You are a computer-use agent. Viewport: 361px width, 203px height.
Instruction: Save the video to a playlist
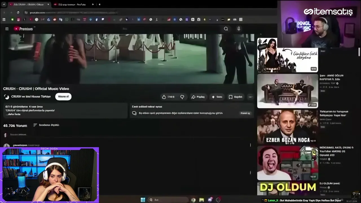click(x=235, y=97)
